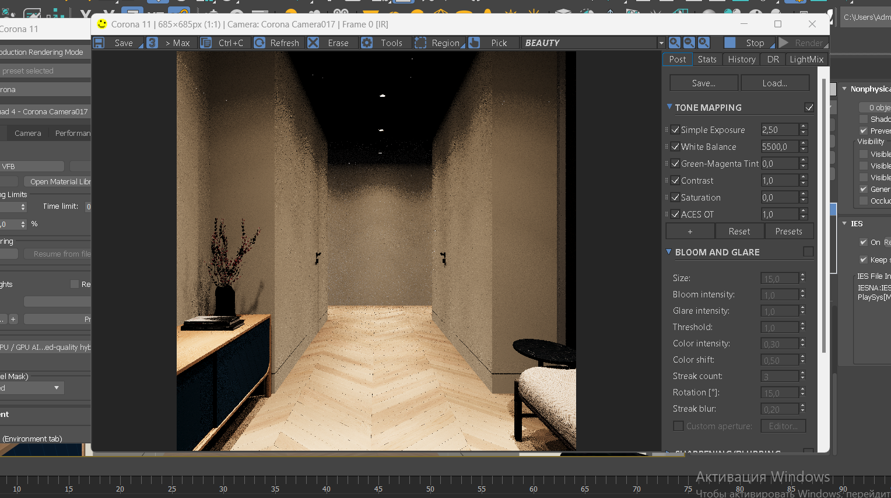891x498 pixels.
Task: Click the zoom-to-fit magnifier icon
Action: click(704, 43)
